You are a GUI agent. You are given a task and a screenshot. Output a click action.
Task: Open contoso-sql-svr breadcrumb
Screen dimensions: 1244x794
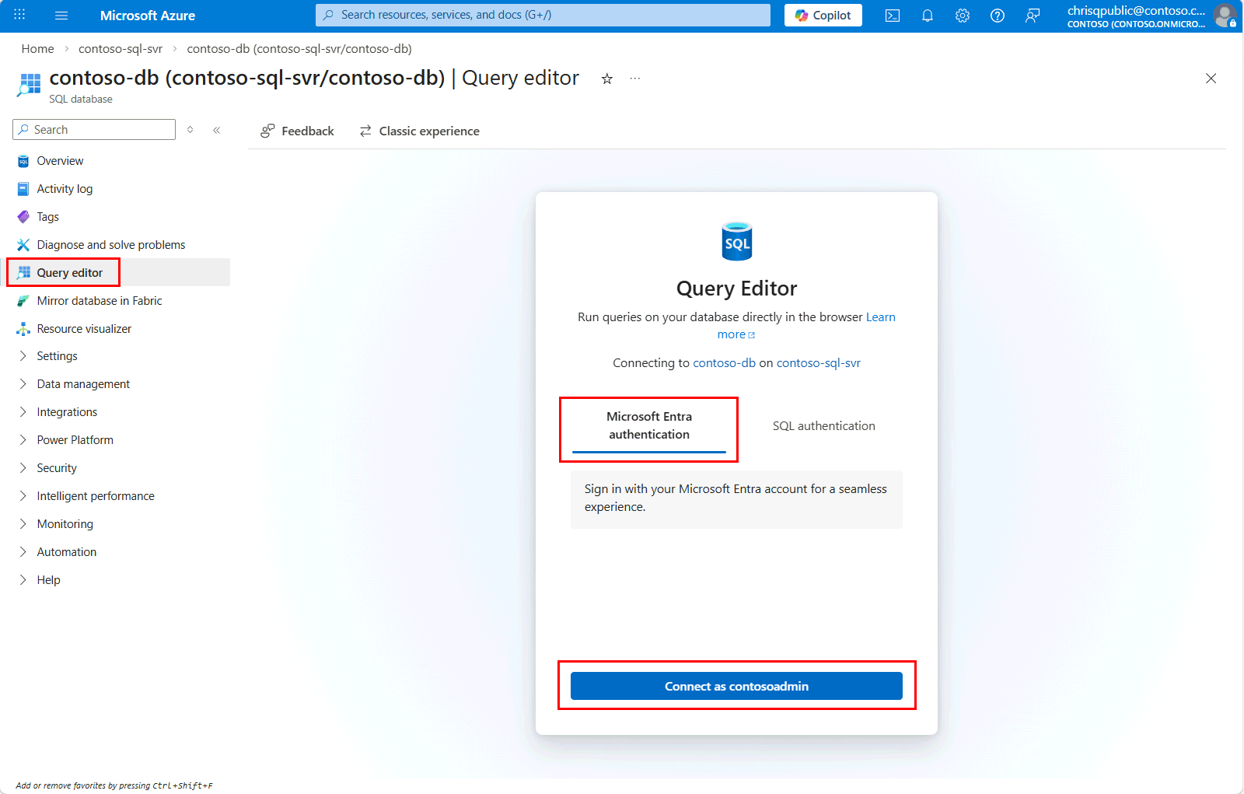(121, 48)
